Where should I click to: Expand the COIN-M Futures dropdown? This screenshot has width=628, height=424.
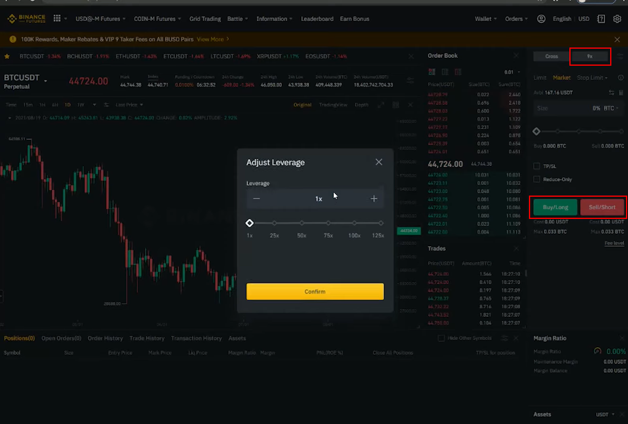pos(157,19)
